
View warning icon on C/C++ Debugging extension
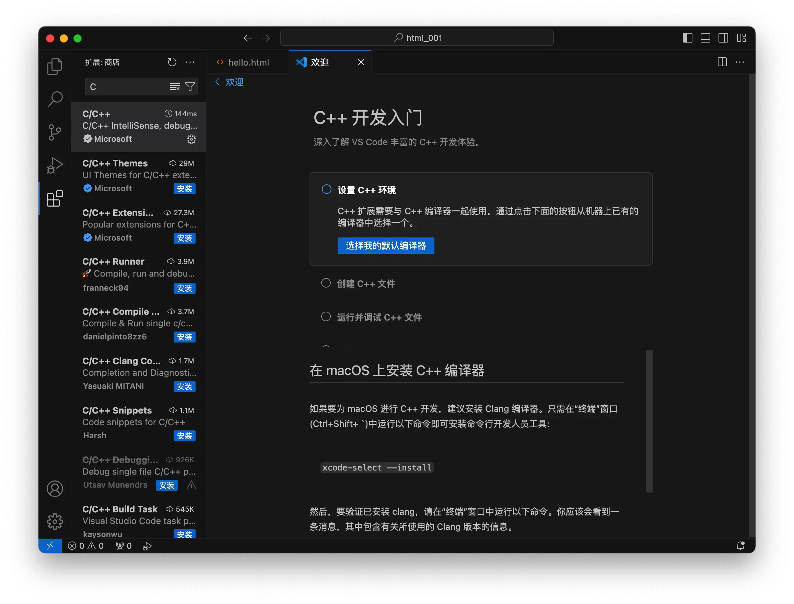click(191, 485)
